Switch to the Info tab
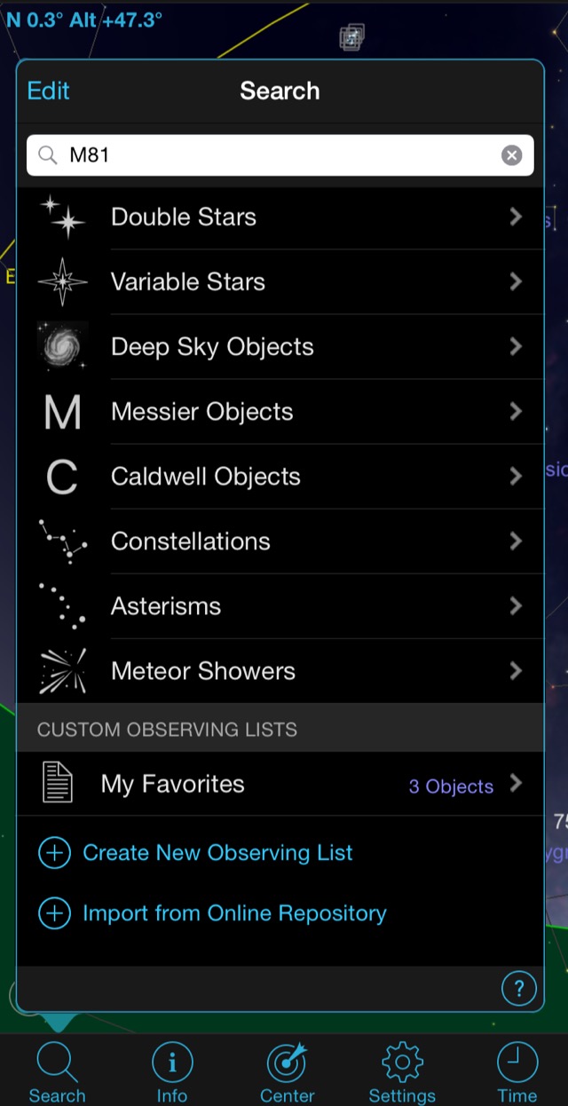 pos(172,1072)
